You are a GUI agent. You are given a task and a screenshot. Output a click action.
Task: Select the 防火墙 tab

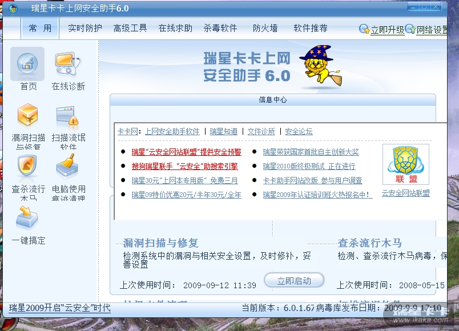(265, 28)
